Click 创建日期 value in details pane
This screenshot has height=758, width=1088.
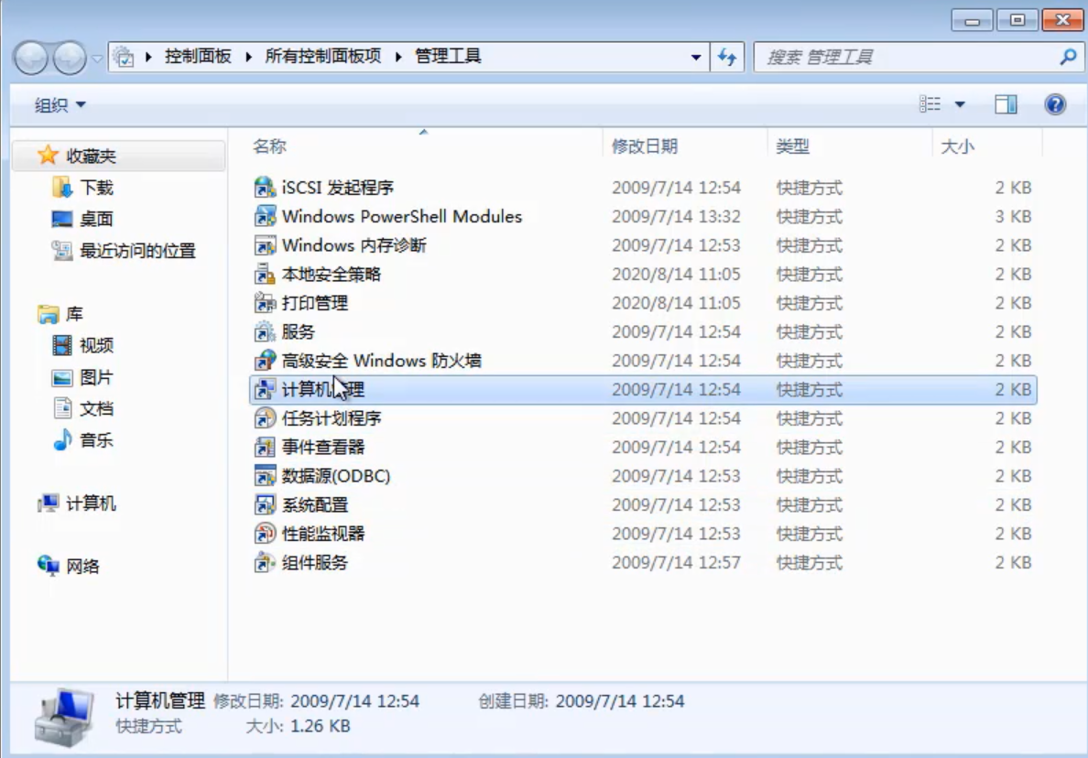(x=620, y=701)
